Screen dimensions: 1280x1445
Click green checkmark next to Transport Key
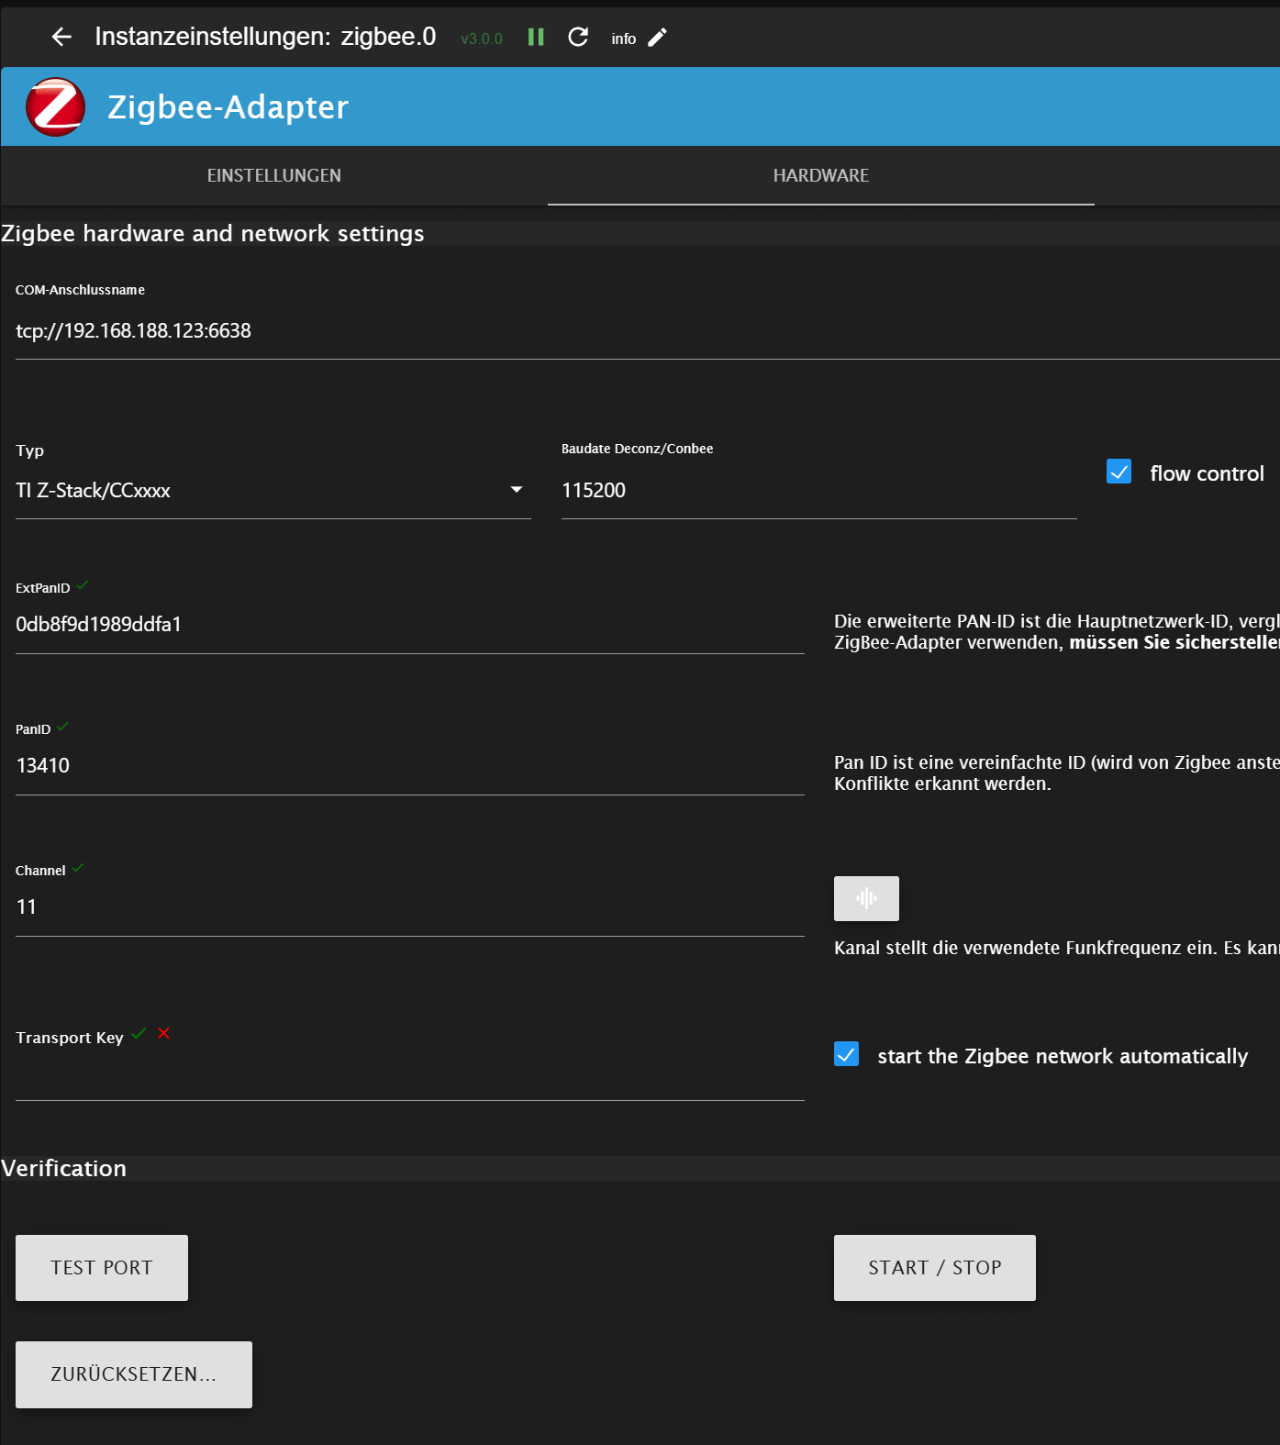[139, 1033]
